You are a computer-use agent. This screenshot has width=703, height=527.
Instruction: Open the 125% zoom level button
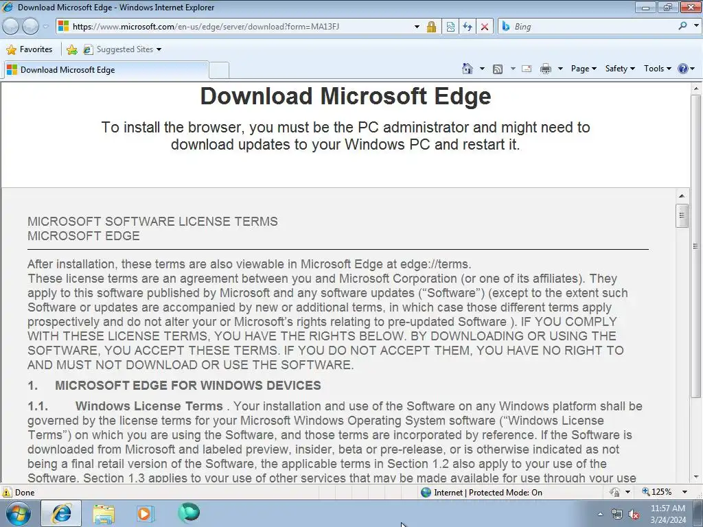(x=657, y=492)
